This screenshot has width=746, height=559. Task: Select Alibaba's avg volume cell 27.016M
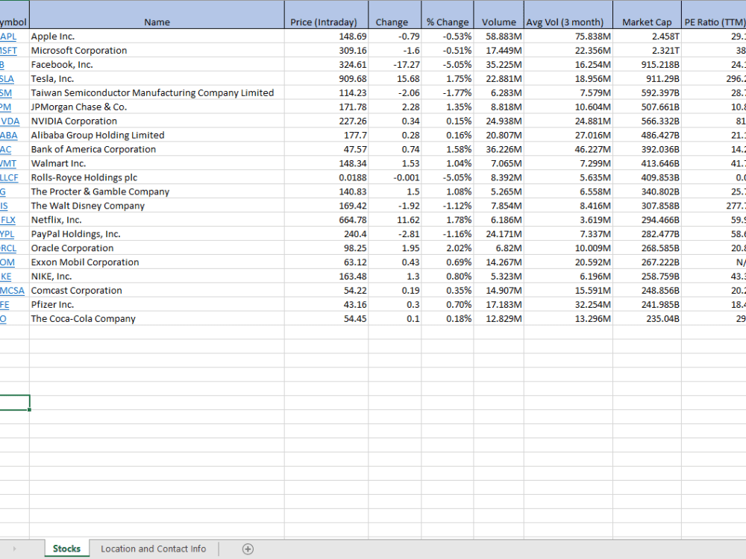click(568, 135)
